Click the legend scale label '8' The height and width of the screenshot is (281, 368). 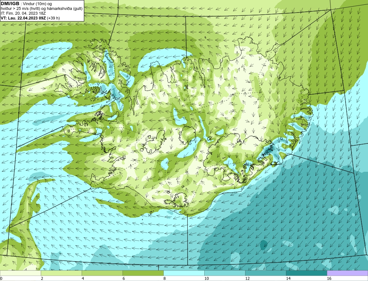(x=164, y=278)
